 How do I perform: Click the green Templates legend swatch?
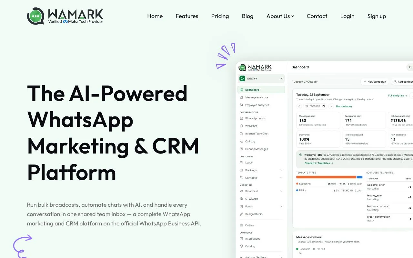coord(297,249)
